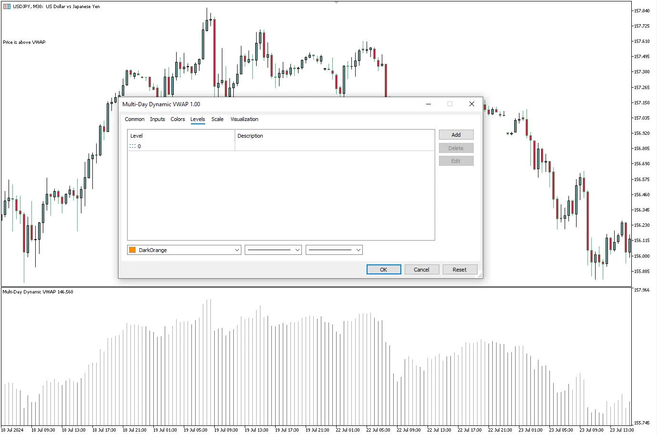The width and height of the screenshot is (657, 434).
Task: Click the Cancel button
Action: pyautogui.click(x=422, y=270)
